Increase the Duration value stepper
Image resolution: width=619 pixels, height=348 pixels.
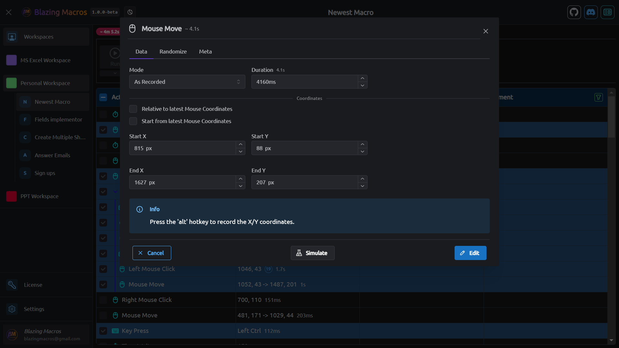pyautogui.click(x=362, y=78)
